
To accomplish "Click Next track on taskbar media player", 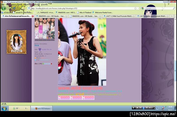I will 147,108.
